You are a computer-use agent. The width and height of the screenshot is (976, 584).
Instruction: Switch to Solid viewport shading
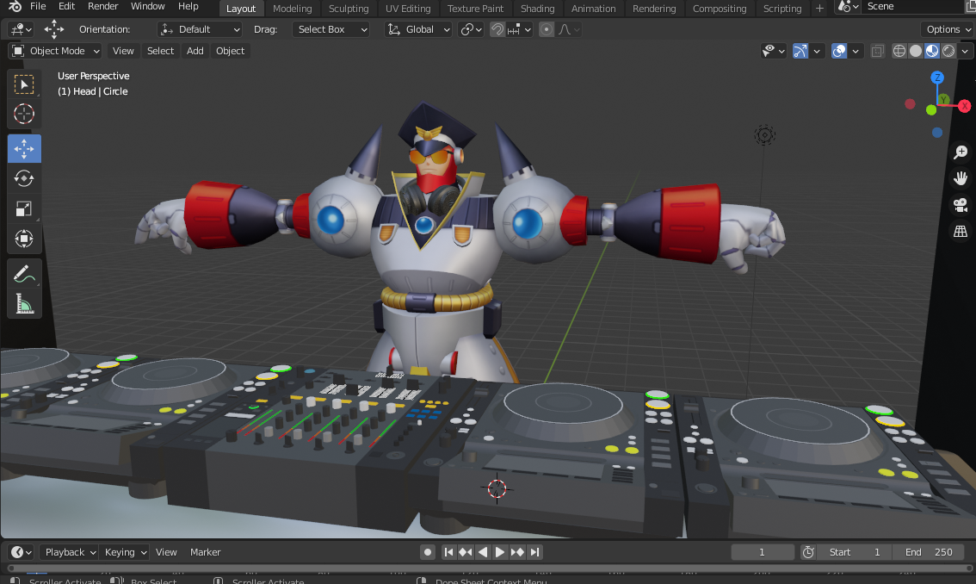915,51
